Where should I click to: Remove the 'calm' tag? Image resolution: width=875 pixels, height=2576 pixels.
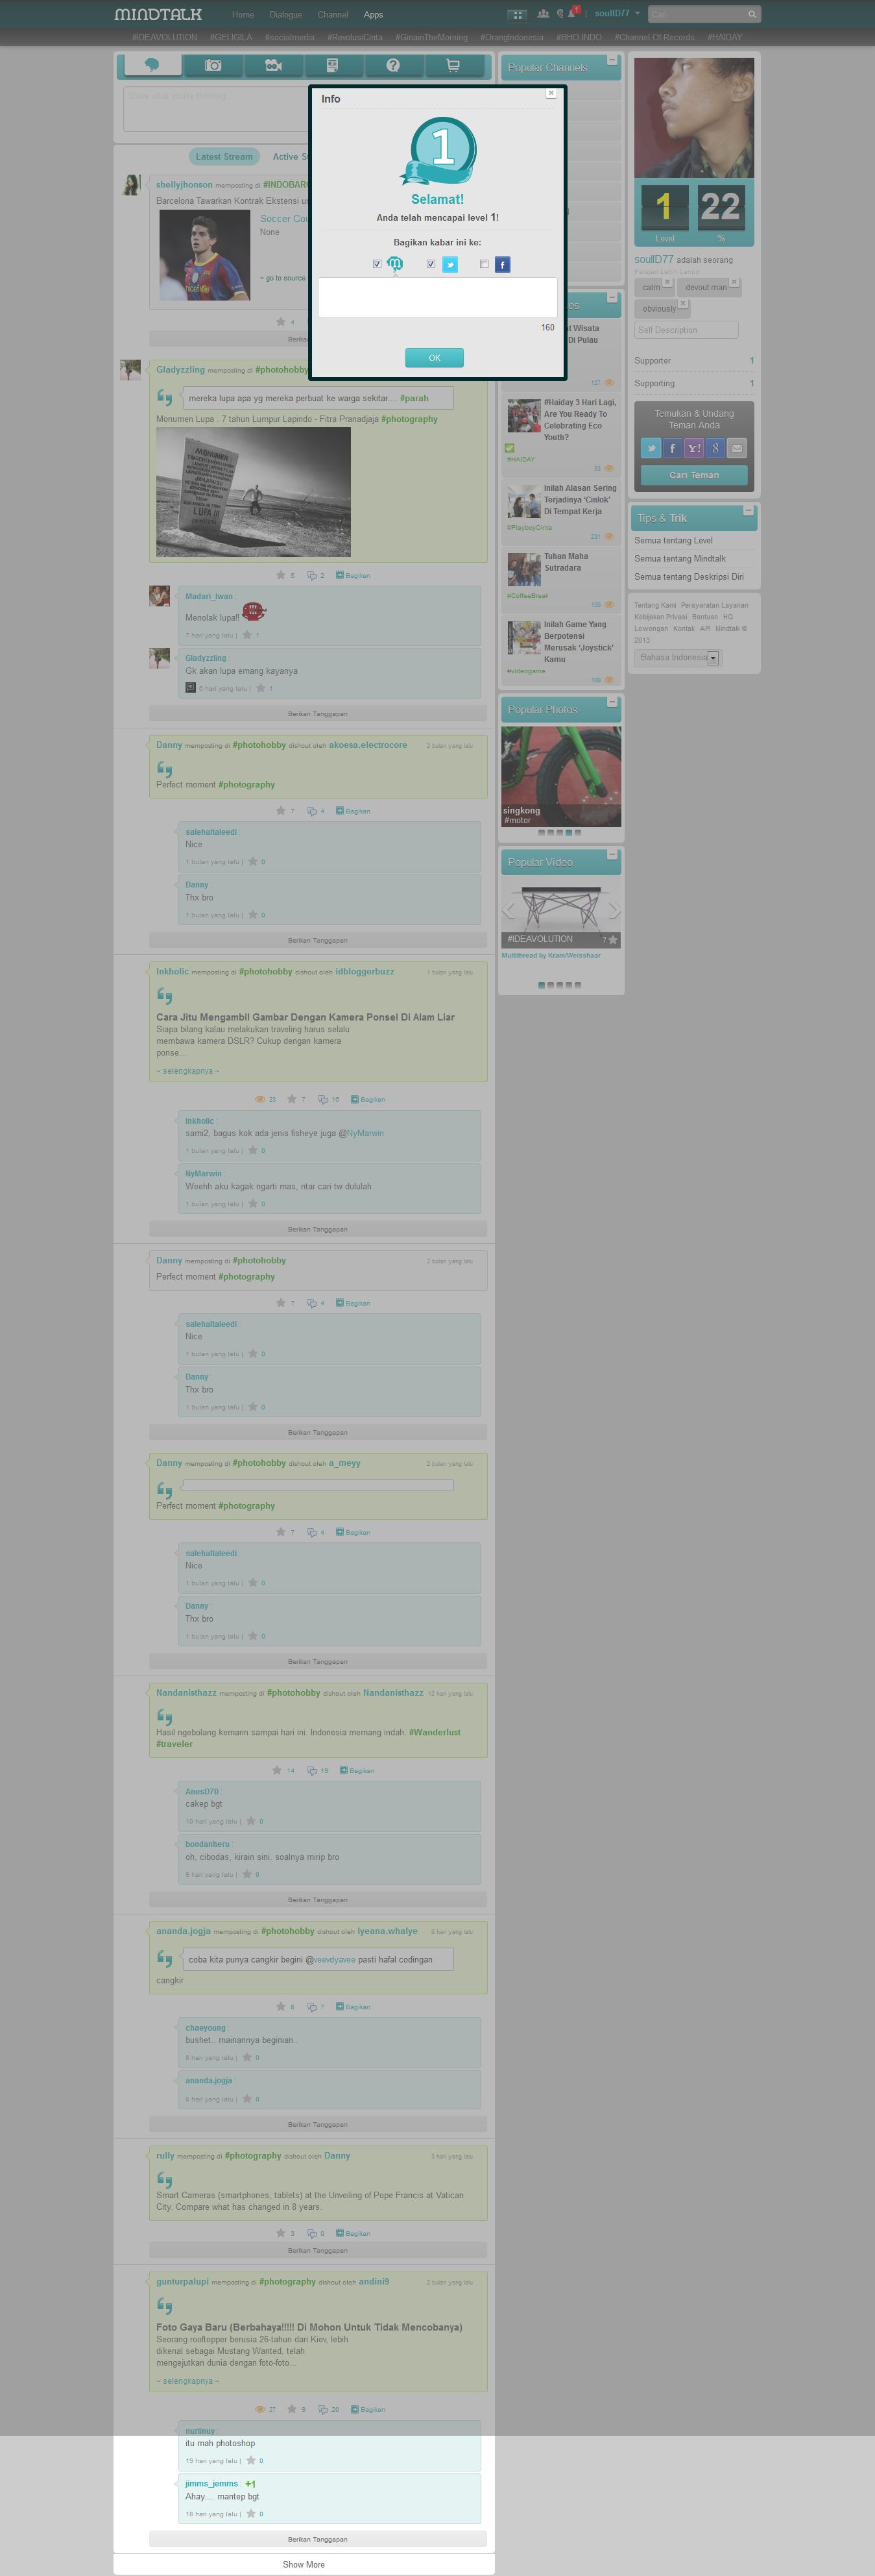coord(667,282)
